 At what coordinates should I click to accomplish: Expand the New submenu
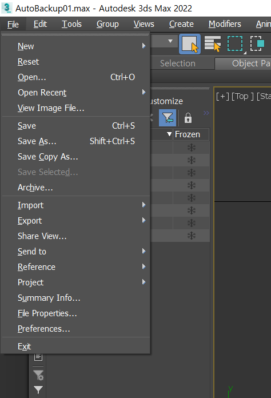click(x=75, y=46)
